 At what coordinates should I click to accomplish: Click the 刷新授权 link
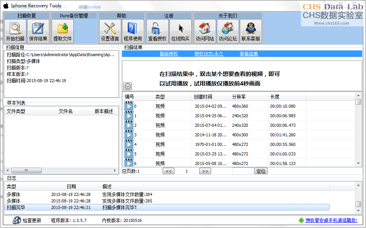click(169, 54)
